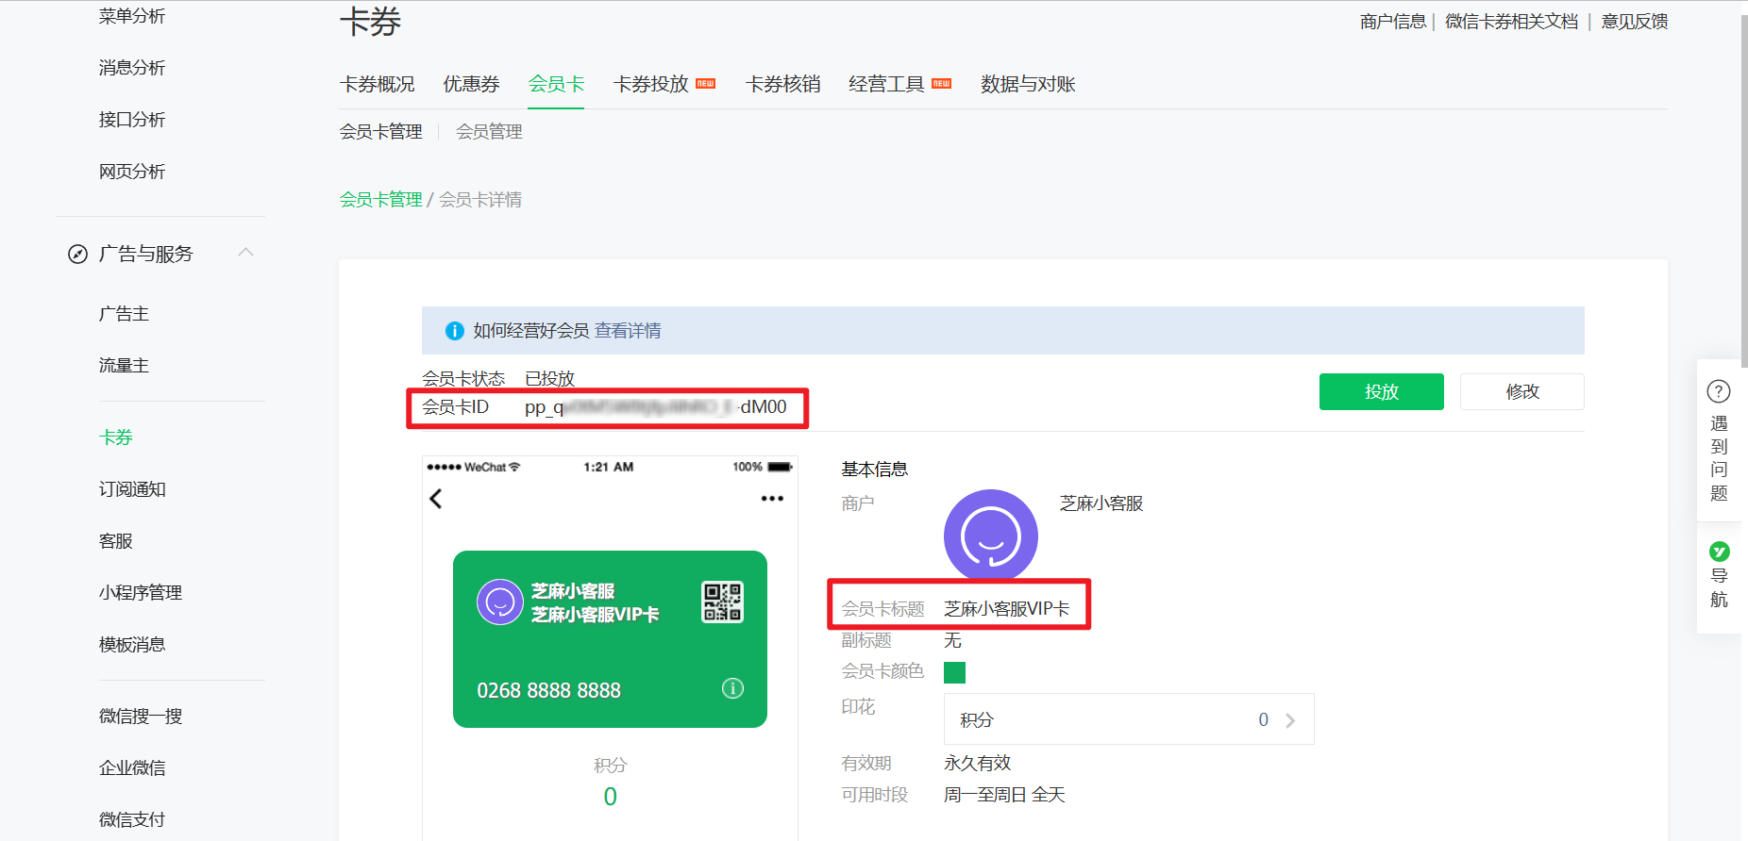Screen dimensions: 1748x841
Task: Open 企业微信 in the sidebar
Action: tap(132, 768)
